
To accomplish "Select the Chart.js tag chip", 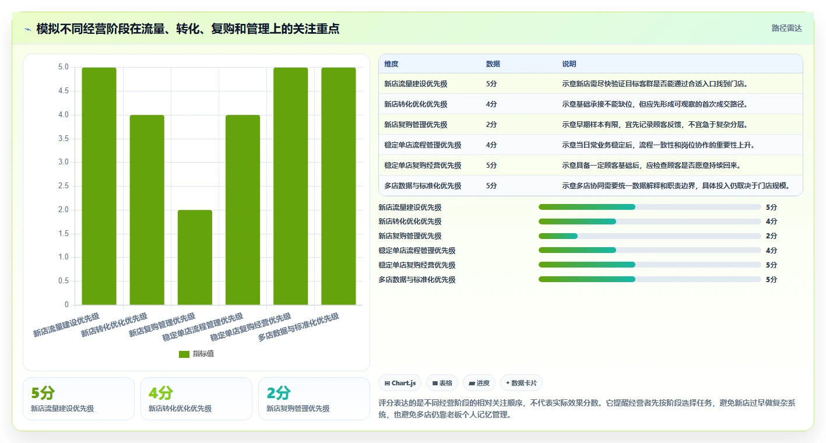I will (x=400, y=383).
